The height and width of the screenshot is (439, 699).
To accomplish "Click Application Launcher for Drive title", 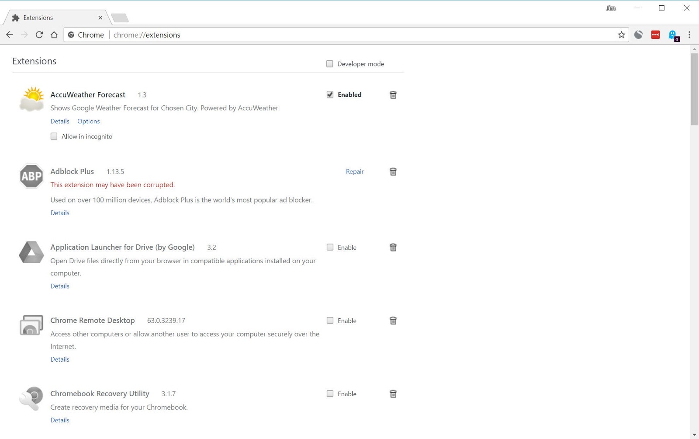I will (x=122, y=247).
